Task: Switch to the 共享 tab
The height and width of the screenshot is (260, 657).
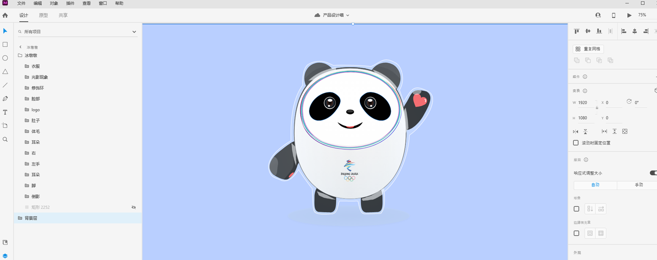Action: [x=63, y=15]
